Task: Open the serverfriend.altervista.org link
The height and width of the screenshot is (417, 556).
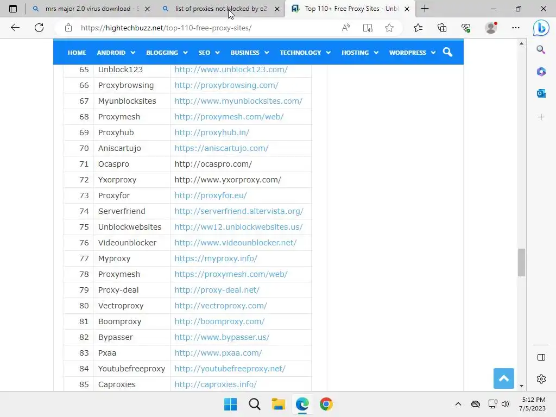Action: tap(239, 211)
